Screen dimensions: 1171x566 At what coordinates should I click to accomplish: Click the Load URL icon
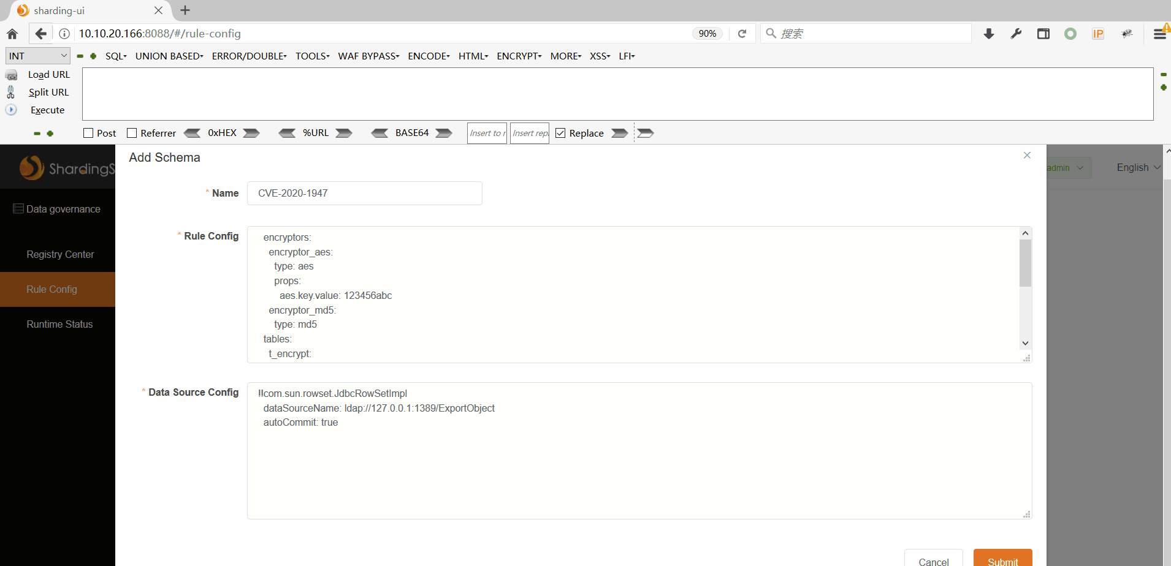(12, 75)
